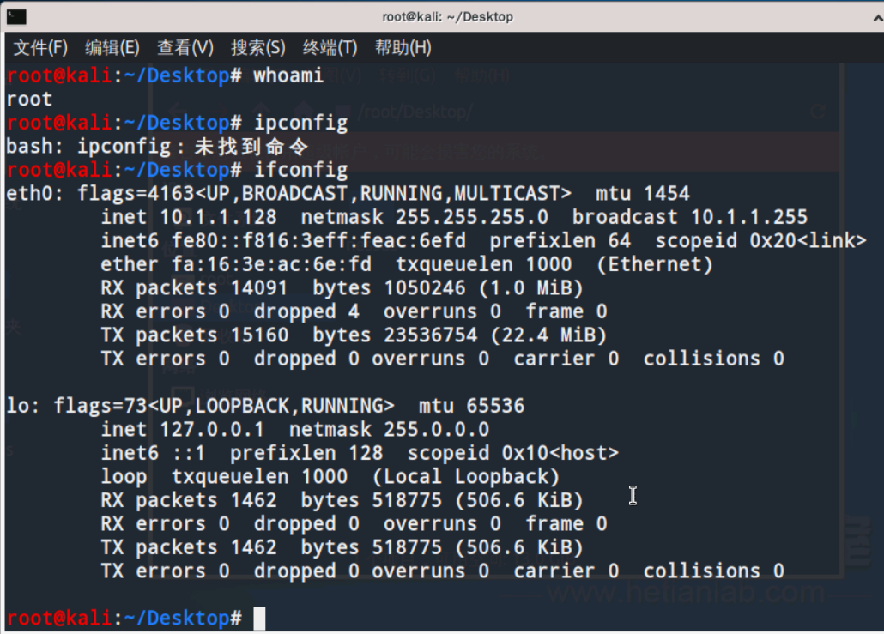Click the eth0: flags=4163 text

(x=100, y=193)
